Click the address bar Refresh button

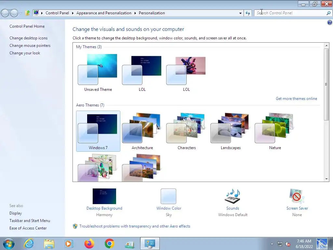[x=247, y=13]
